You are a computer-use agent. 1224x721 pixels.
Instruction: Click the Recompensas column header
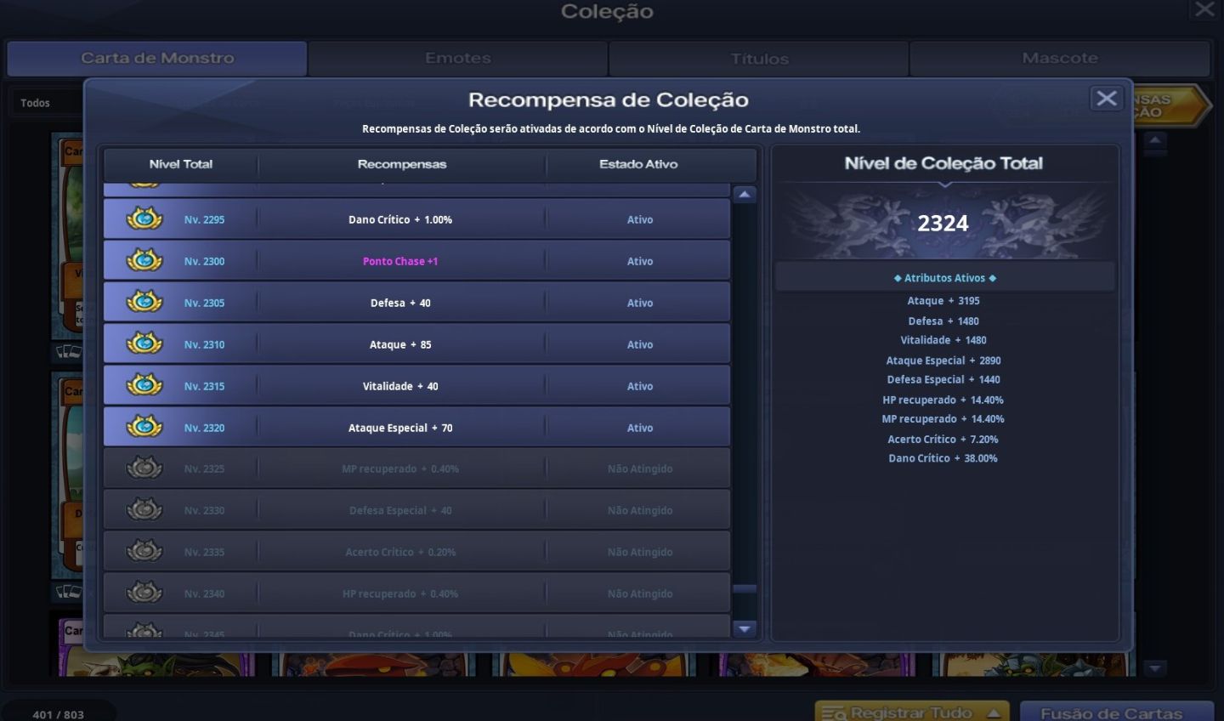click(x=402, y=164)
